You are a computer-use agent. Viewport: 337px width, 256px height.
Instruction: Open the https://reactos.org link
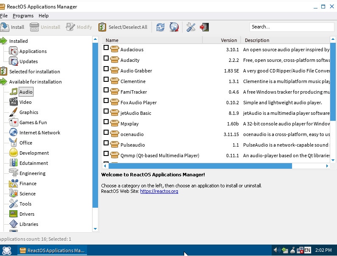click(159, 191)
